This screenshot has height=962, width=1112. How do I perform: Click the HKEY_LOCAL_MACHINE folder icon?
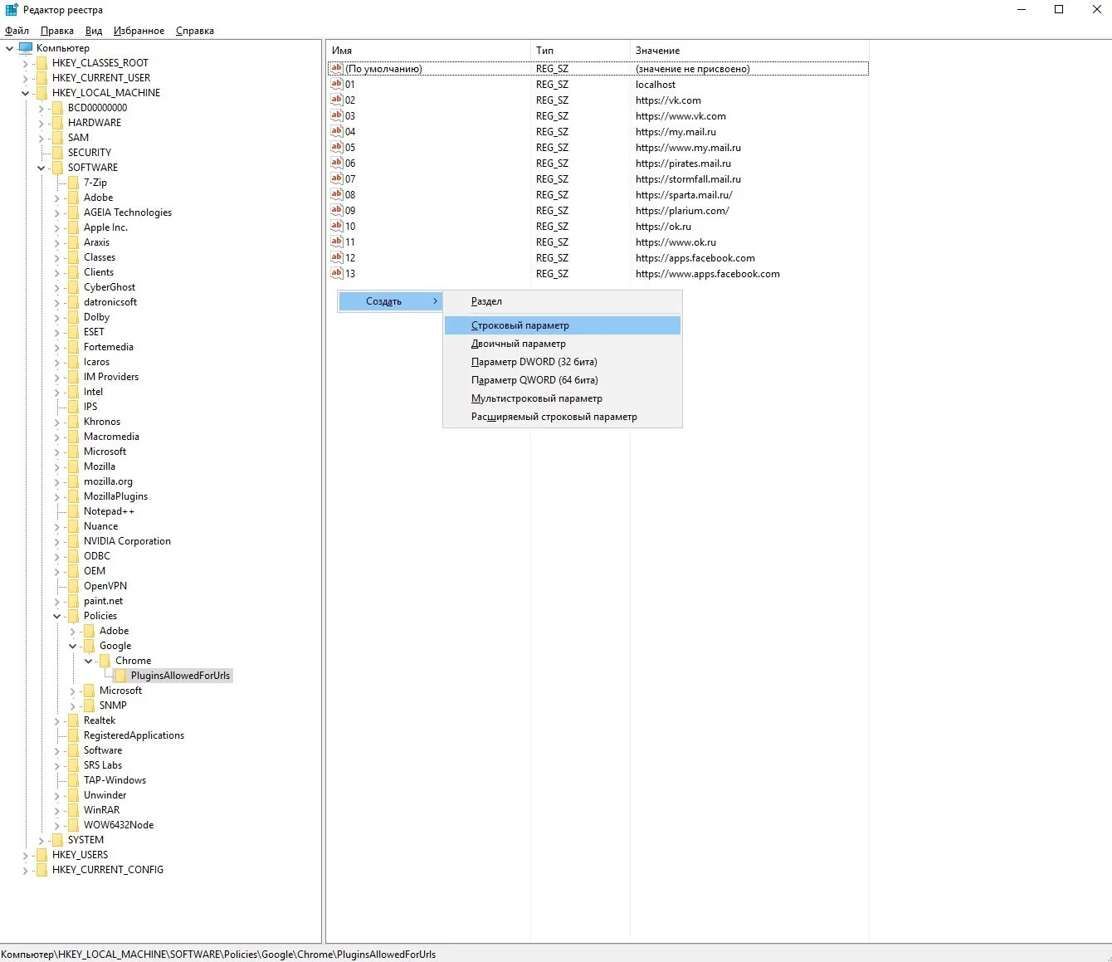[41, 93]
